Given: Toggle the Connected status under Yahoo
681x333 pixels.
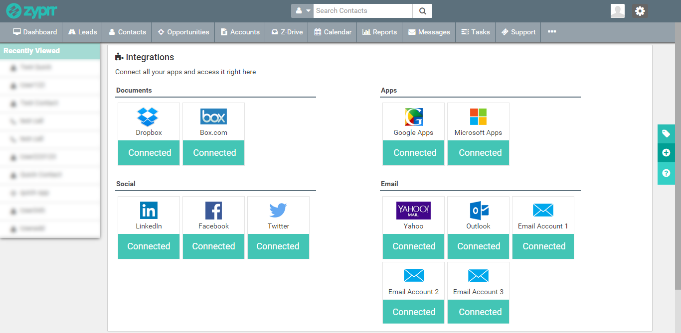Looking at the screenshot, I should 413,246.
